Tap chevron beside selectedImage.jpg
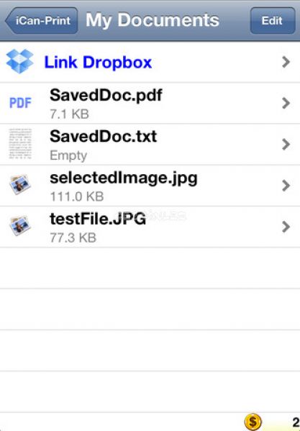 tap(286, 186)
